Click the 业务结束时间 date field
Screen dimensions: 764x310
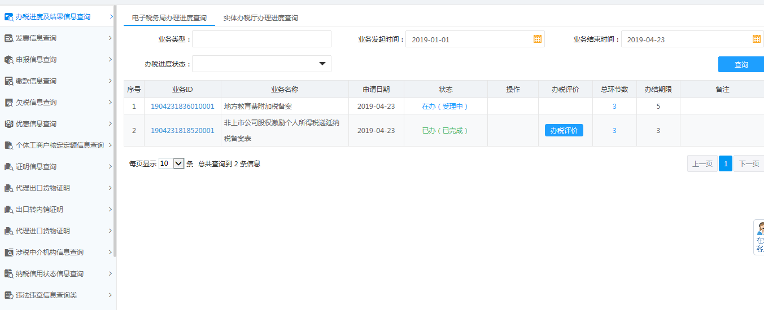pos(692,39)
